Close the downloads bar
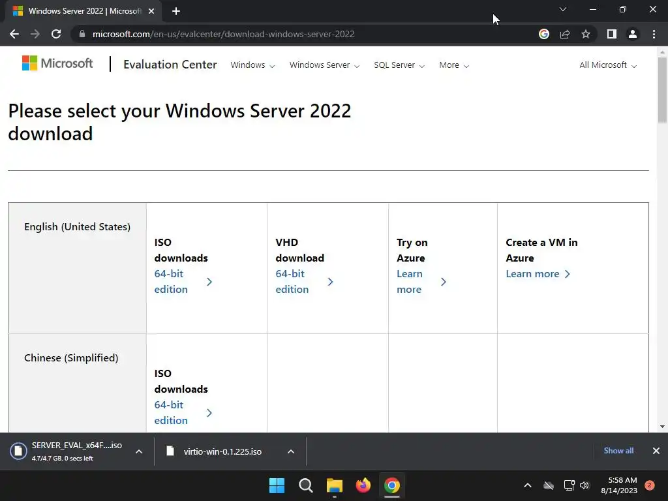The width and height of the screenshot is (668, 501). coord(656,451)
